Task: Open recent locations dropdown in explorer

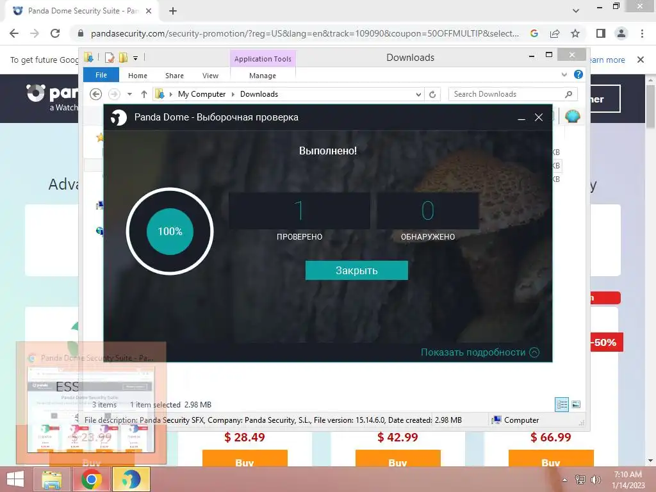Action: coord(129,94)
